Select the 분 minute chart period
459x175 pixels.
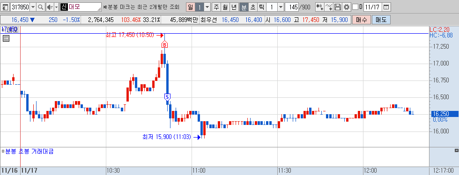pos(244,7)
